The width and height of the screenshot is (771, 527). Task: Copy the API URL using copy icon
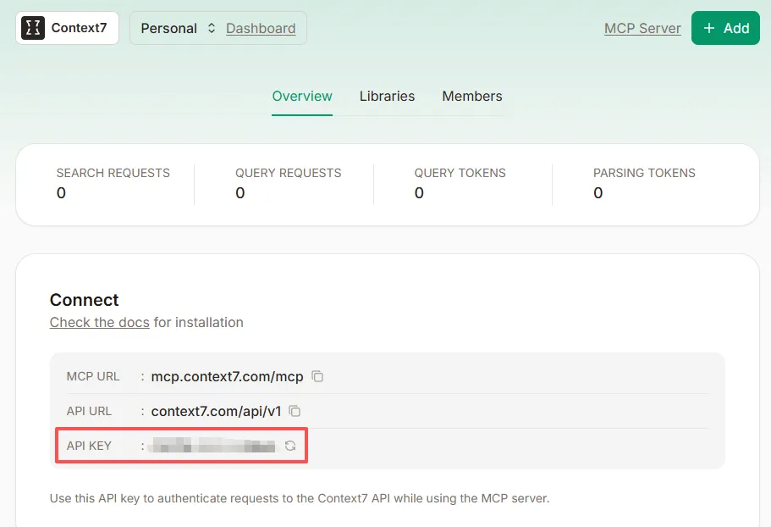pyautogui.click(x=295, y=411)
